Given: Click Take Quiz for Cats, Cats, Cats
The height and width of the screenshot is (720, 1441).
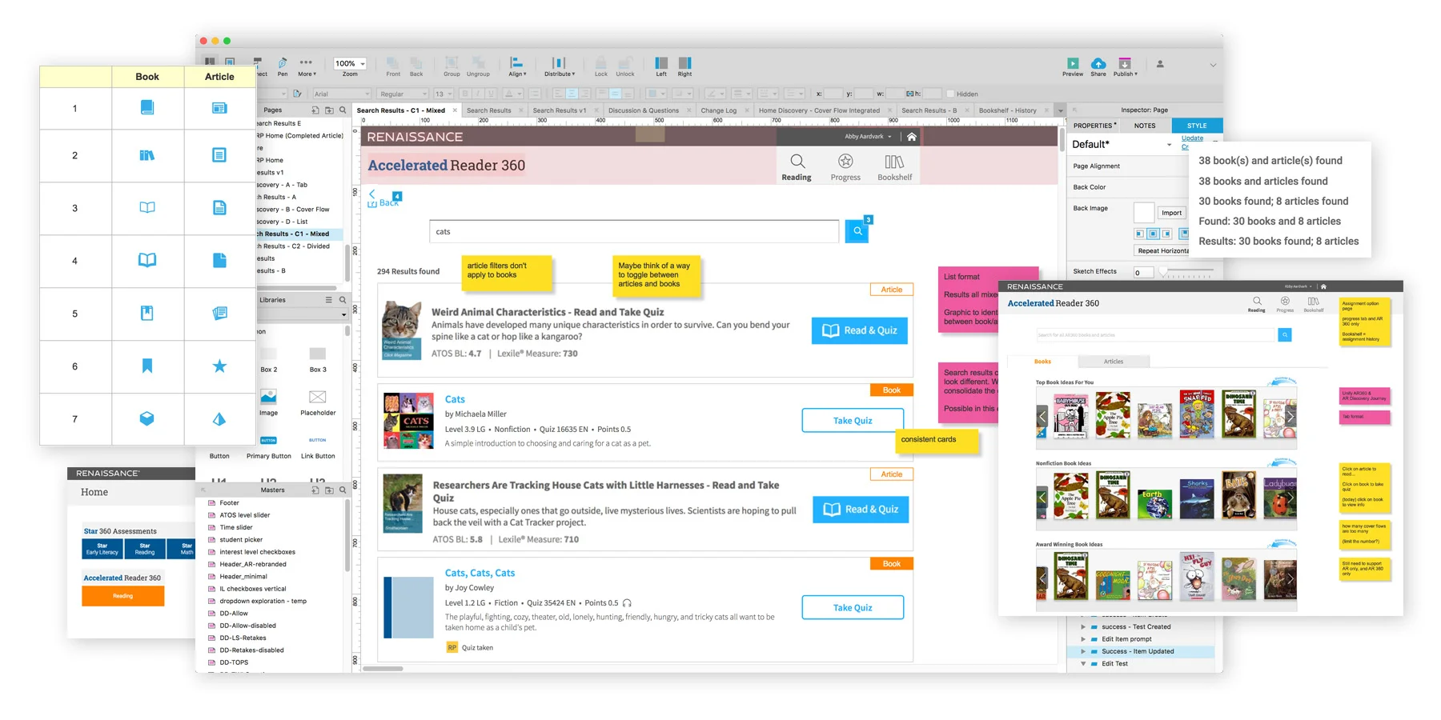Looking at the screenshot, I should click(853, 608).
